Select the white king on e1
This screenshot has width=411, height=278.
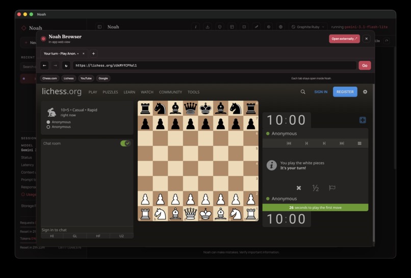205,214
